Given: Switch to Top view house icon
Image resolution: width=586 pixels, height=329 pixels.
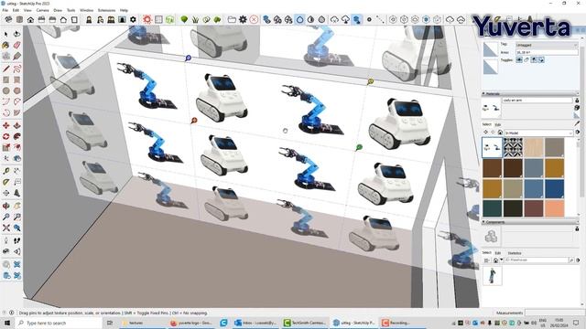Looking at the screenshot, I should 30,19.
